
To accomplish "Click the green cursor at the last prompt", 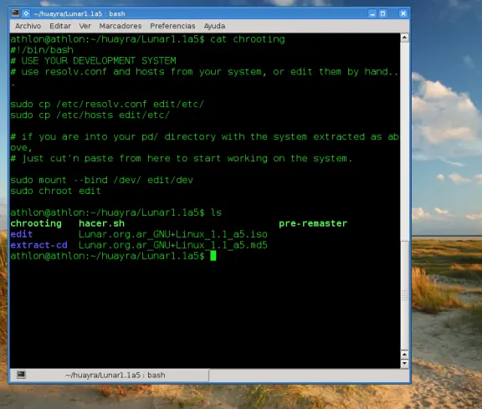I will (x=213, y=256).
